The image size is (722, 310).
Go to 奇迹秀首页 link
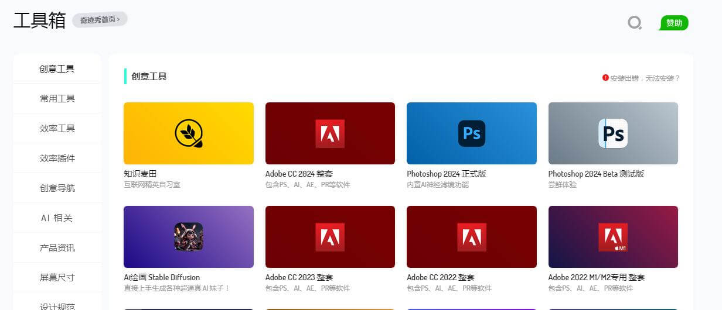click(x=100, y=20)
